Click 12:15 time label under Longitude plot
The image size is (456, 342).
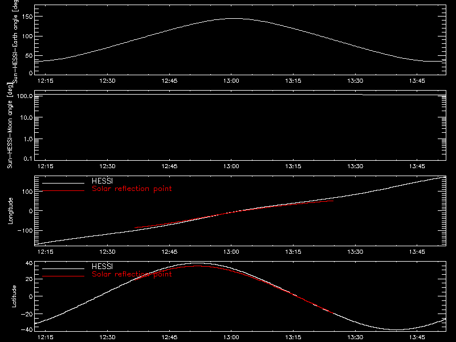tap(46, 252)
